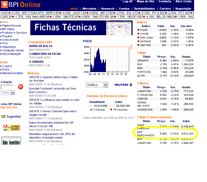Open Mapa do Site
Viewport: 207px width, 182px height.
tap(146, 1)
